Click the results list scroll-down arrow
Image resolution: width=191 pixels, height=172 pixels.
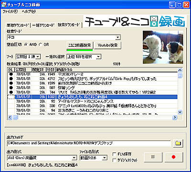pyautogui.click(x=180, y=112)
